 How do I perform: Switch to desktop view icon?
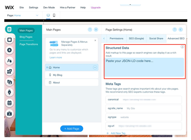(48, 15)
